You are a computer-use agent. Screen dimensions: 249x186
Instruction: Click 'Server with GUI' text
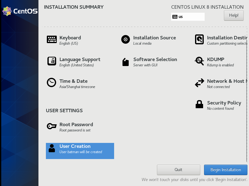tap(145, 65)
